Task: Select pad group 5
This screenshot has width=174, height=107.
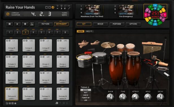Action: pyautogui.click(x=41, y=32)
